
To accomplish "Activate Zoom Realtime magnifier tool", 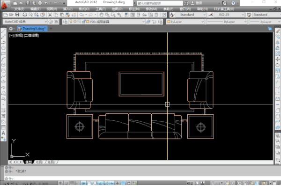I will pyautogui.click(x=107, y=15).
